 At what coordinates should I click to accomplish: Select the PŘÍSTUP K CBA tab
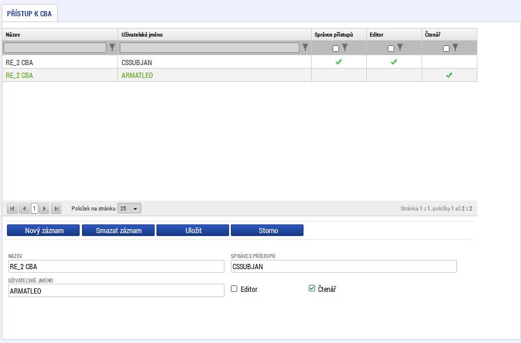pos(30,13)
